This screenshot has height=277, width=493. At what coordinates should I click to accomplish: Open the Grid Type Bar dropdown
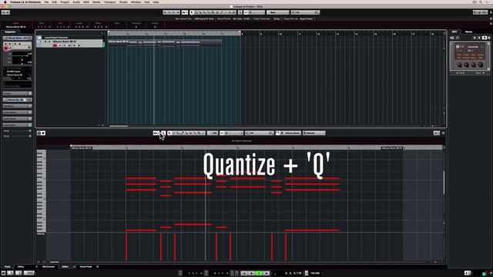277,12
